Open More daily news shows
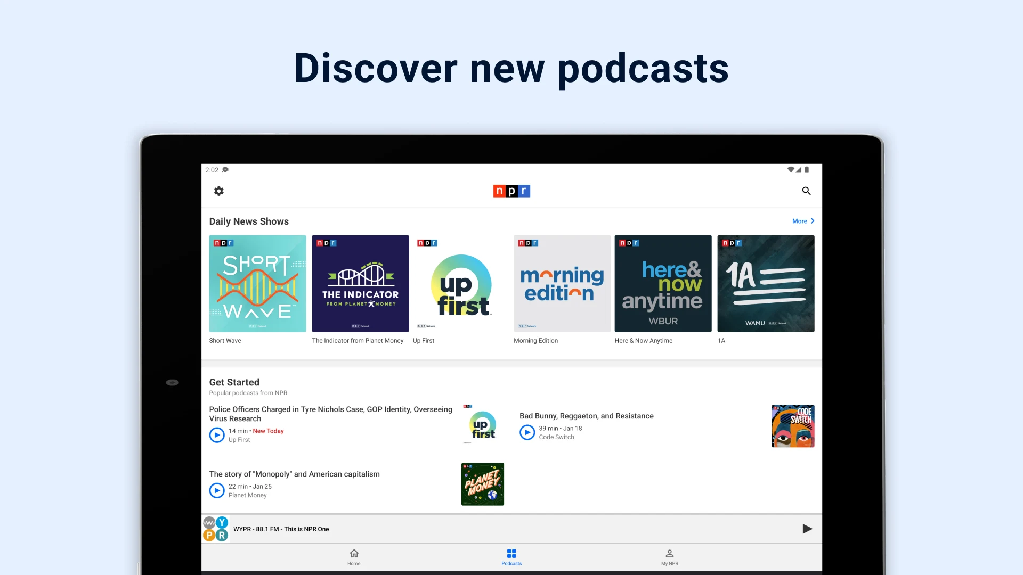This screenshot has height=575, width=1023. pyautogui.click(x=799, y=221)
